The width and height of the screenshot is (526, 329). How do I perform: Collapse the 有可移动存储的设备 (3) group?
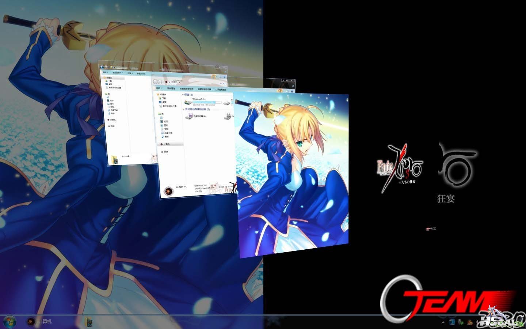[184, 109]
